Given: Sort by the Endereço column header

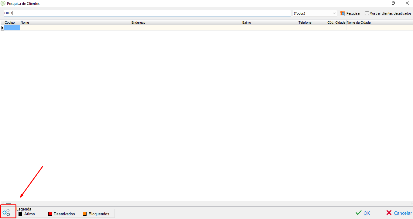Looking at the screenshot, I should coord(186,22).
